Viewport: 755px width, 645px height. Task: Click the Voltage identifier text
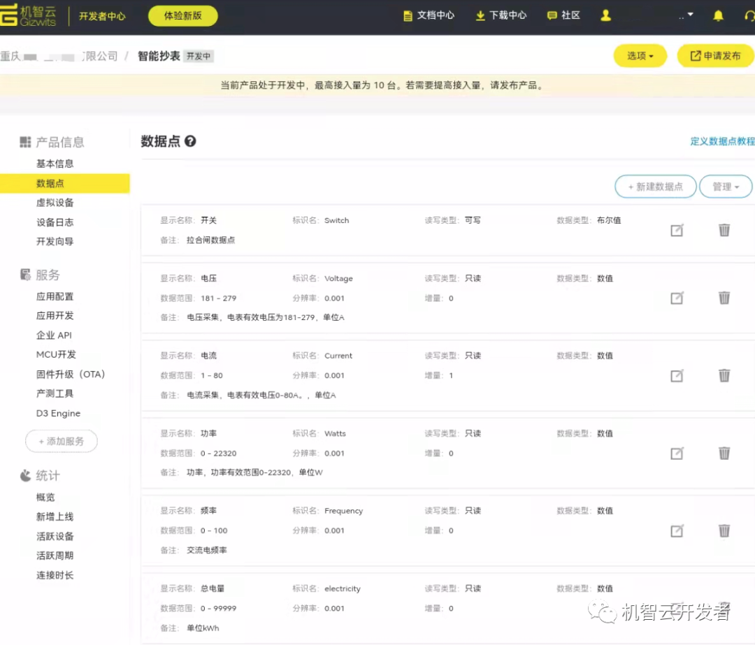338,278
